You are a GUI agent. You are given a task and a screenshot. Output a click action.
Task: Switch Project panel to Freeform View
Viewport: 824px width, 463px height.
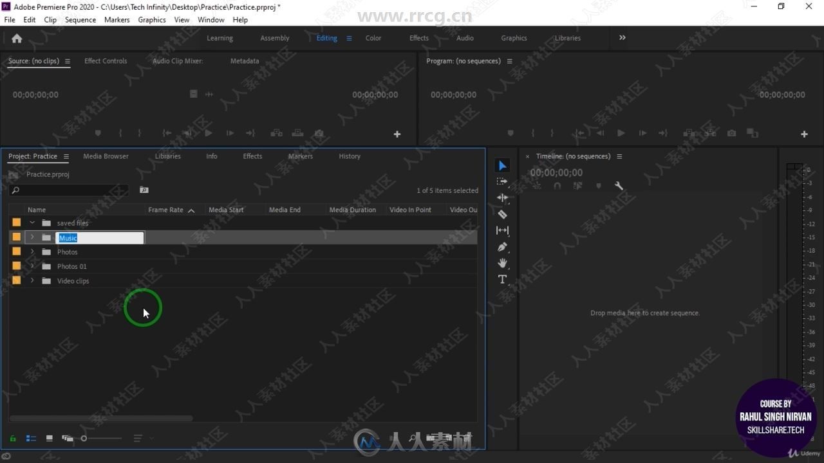click(x=68, y=439)
